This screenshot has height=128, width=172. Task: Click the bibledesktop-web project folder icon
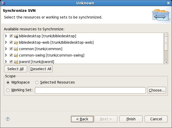point(16,42)
